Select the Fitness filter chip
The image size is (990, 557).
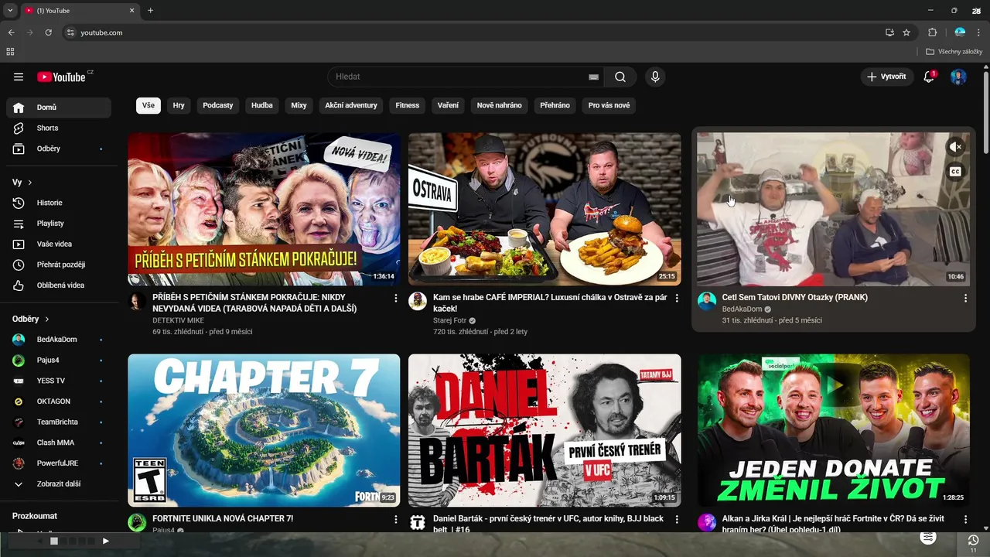[x=408, y=105]
